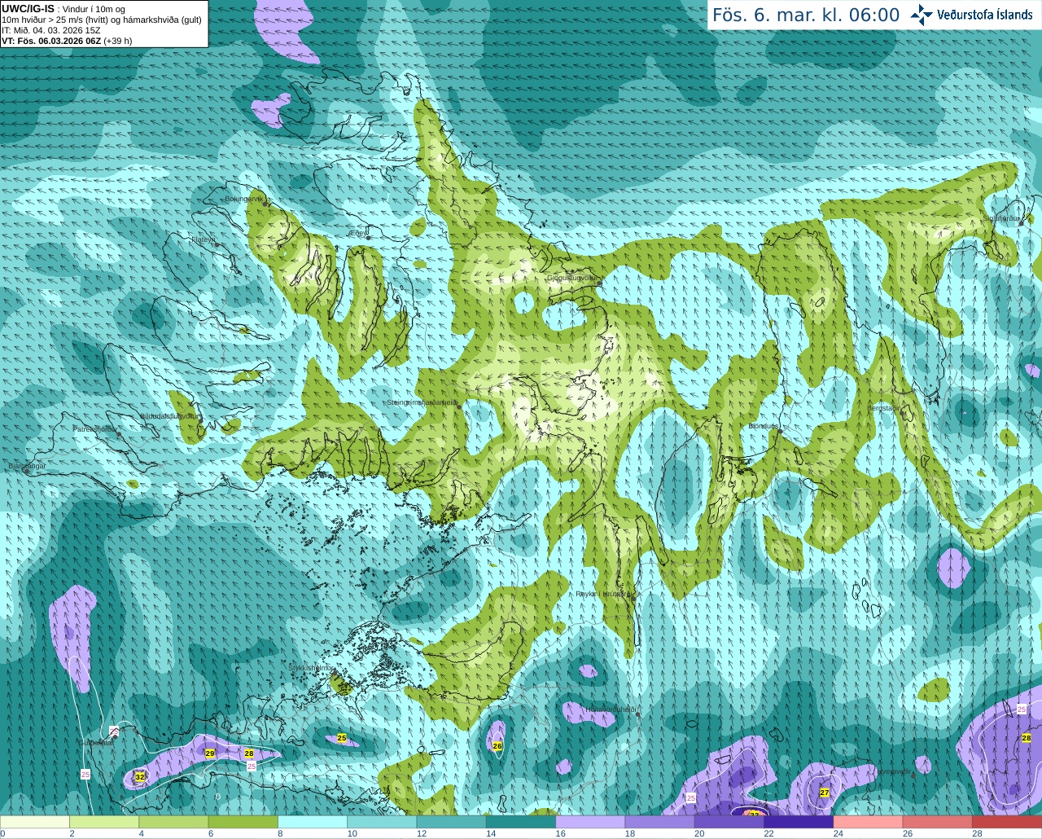Image resolution: width=1042 pixels, height=839 pixels.
Task: Click the Veðurstofa Íslands logo
Action: click(x=971, y=15)
